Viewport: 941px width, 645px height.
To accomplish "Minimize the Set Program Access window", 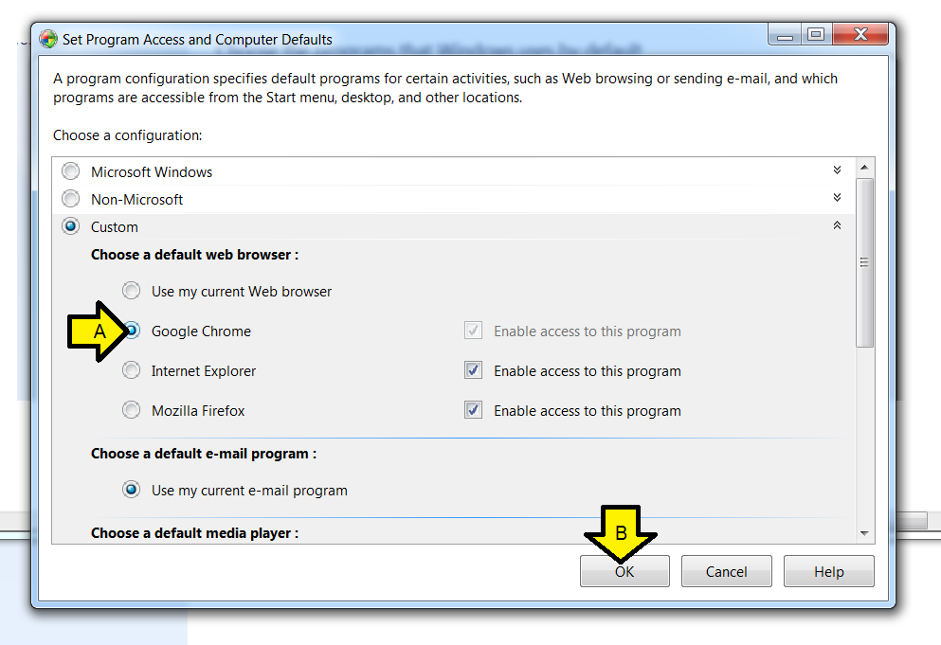I will [785, 35].
